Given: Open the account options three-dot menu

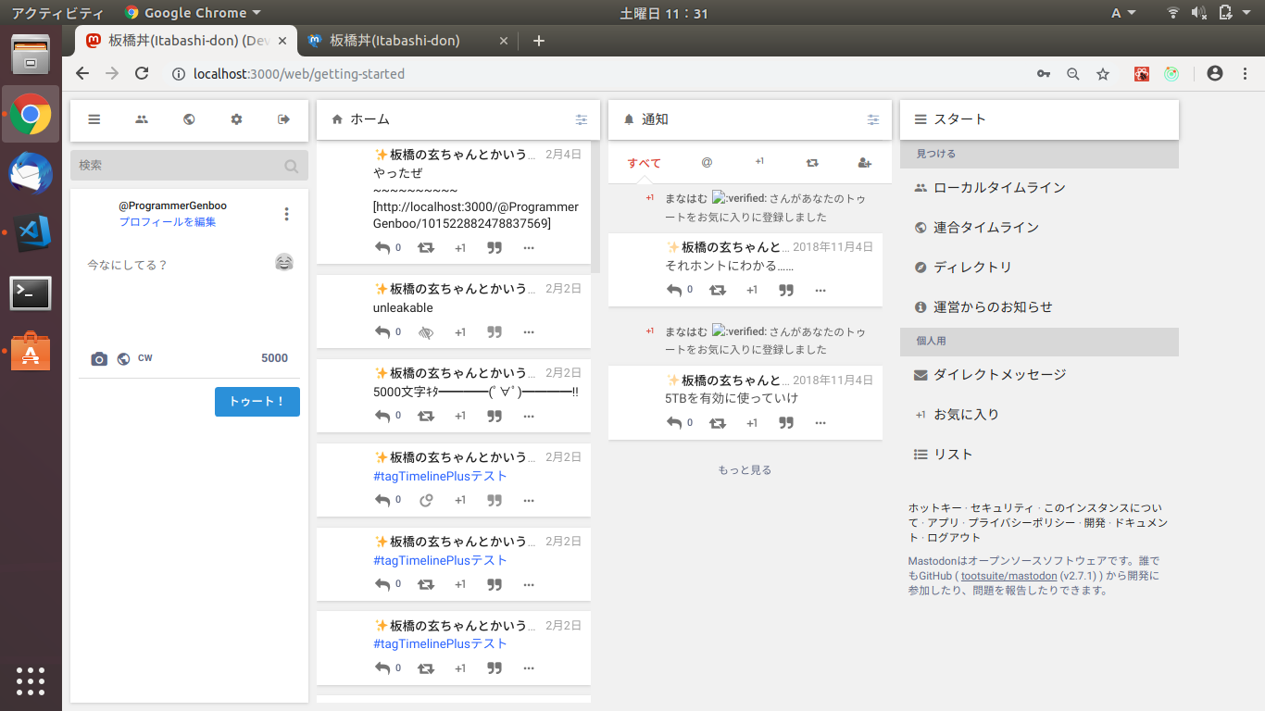Looking at the screenshot, I should tap(286, 214).
